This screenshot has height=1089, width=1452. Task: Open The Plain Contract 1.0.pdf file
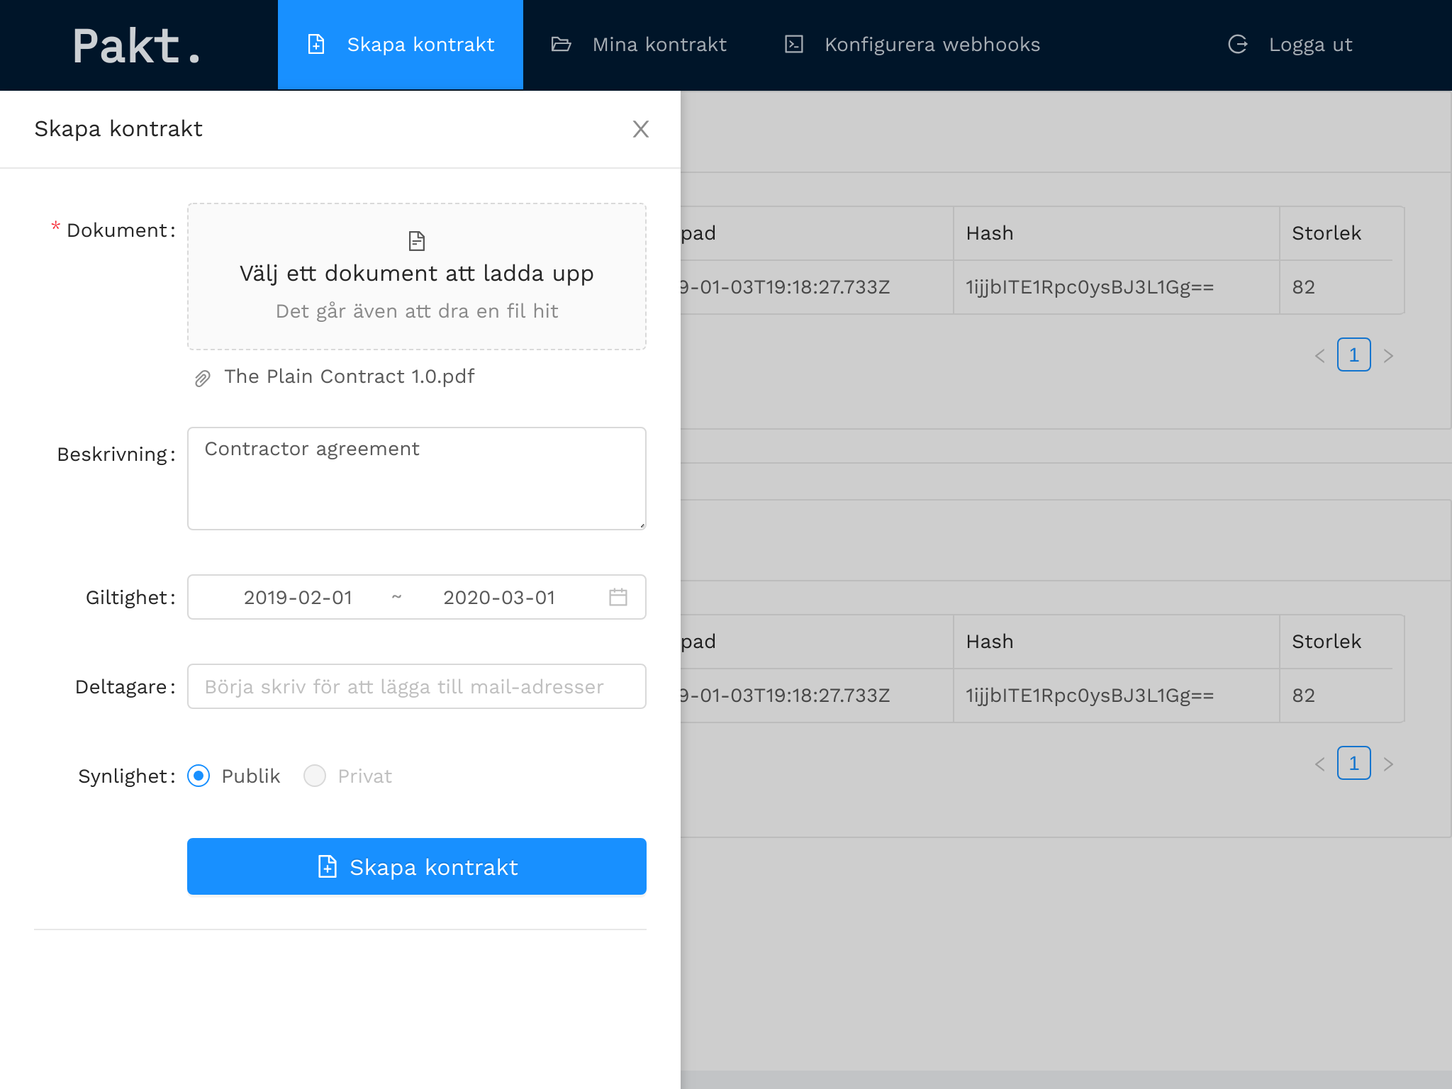coord(349,376)
